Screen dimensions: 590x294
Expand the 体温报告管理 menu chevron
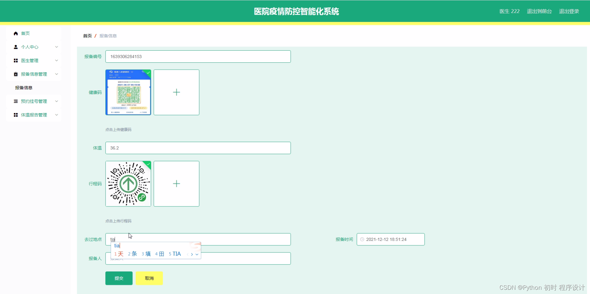tap(57, 115)
